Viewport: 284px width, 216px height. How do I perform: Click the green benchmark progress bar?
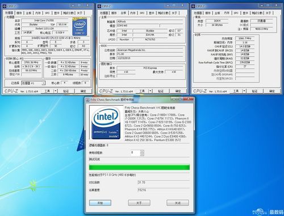[139, 167]
